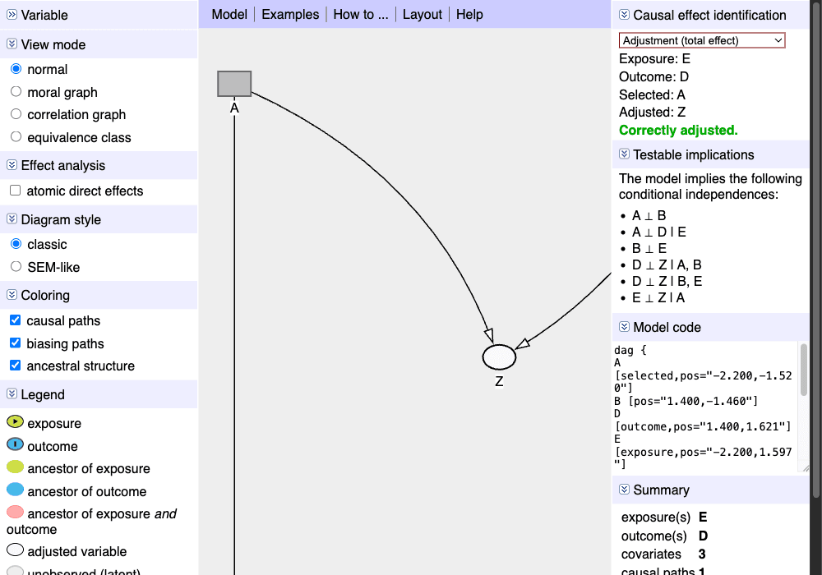Open the Examples menu
Viewport: 822px width, 575px height.
(289, 14)
